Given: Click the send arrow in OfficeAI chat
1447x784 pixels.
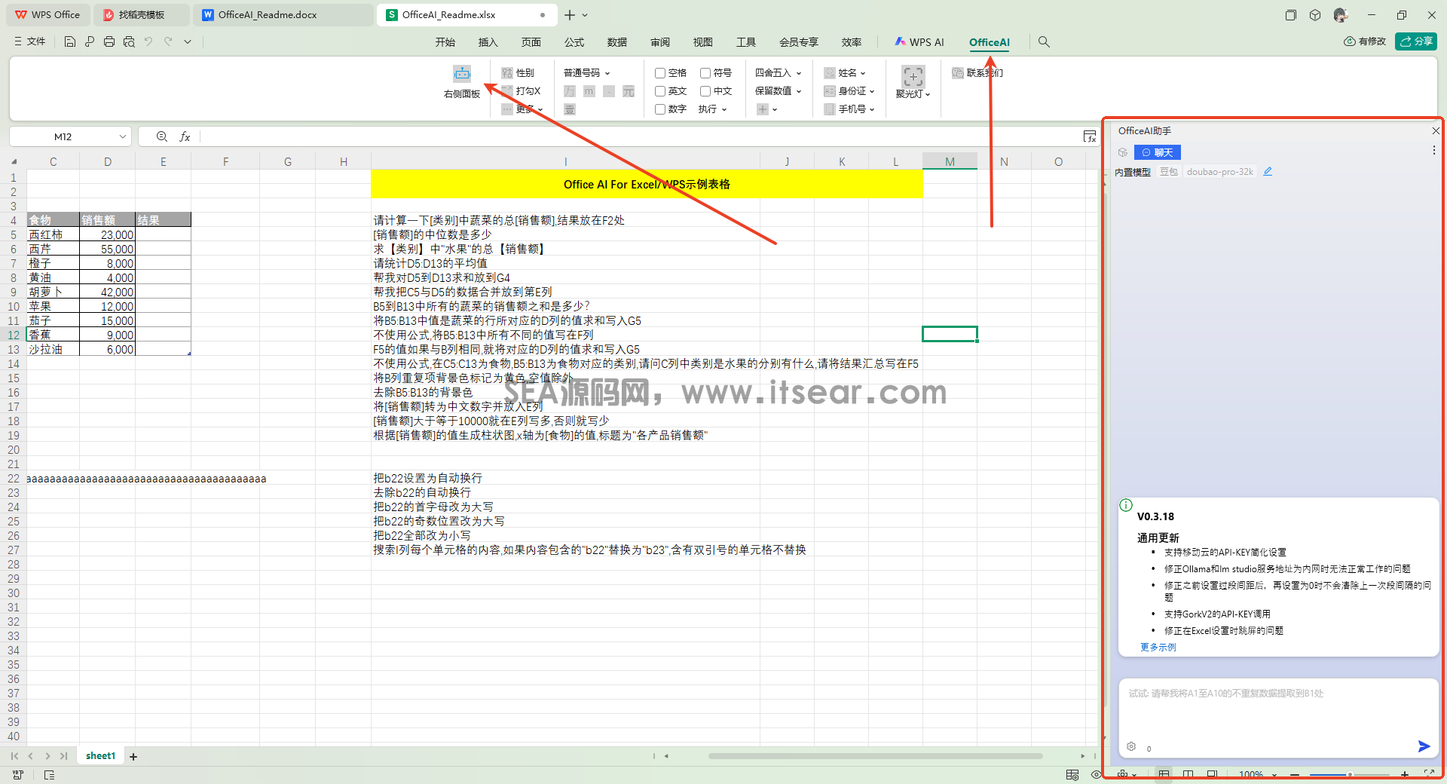Looking at the screenshot, I should [x=1424, y=746].
